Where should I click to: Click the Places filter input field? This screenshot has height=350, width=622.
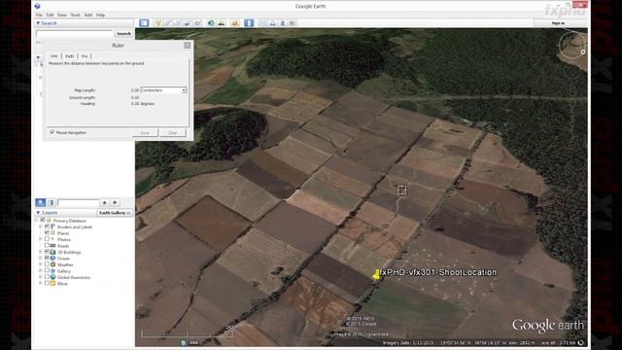tap(78, 203)
